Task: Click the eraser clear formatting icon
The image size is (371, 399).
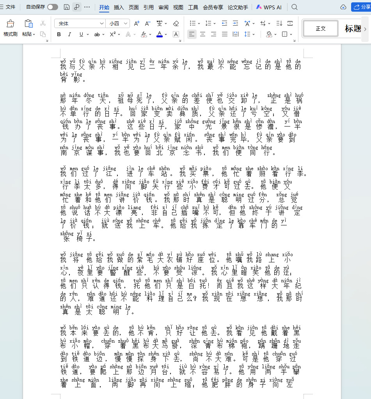Action: point(176,23)
